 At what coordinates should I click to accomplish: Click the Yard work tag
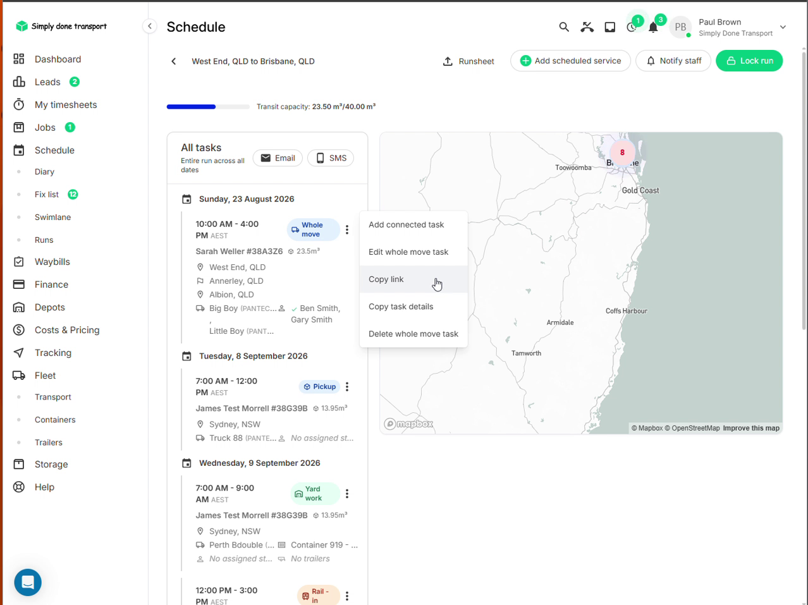coord(315,494)
